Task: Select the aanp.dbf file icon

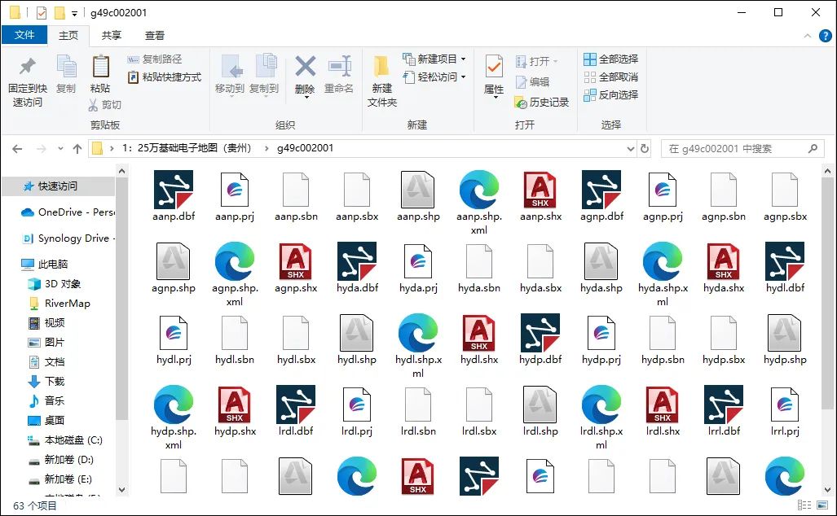Action: tap(174, 190)
